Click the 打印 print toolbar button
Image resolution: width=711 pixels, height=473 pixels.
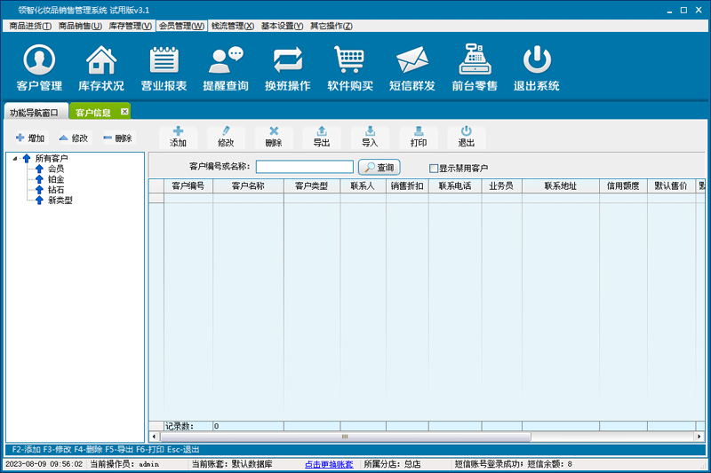pyautogui.click(x=419, y=138)
